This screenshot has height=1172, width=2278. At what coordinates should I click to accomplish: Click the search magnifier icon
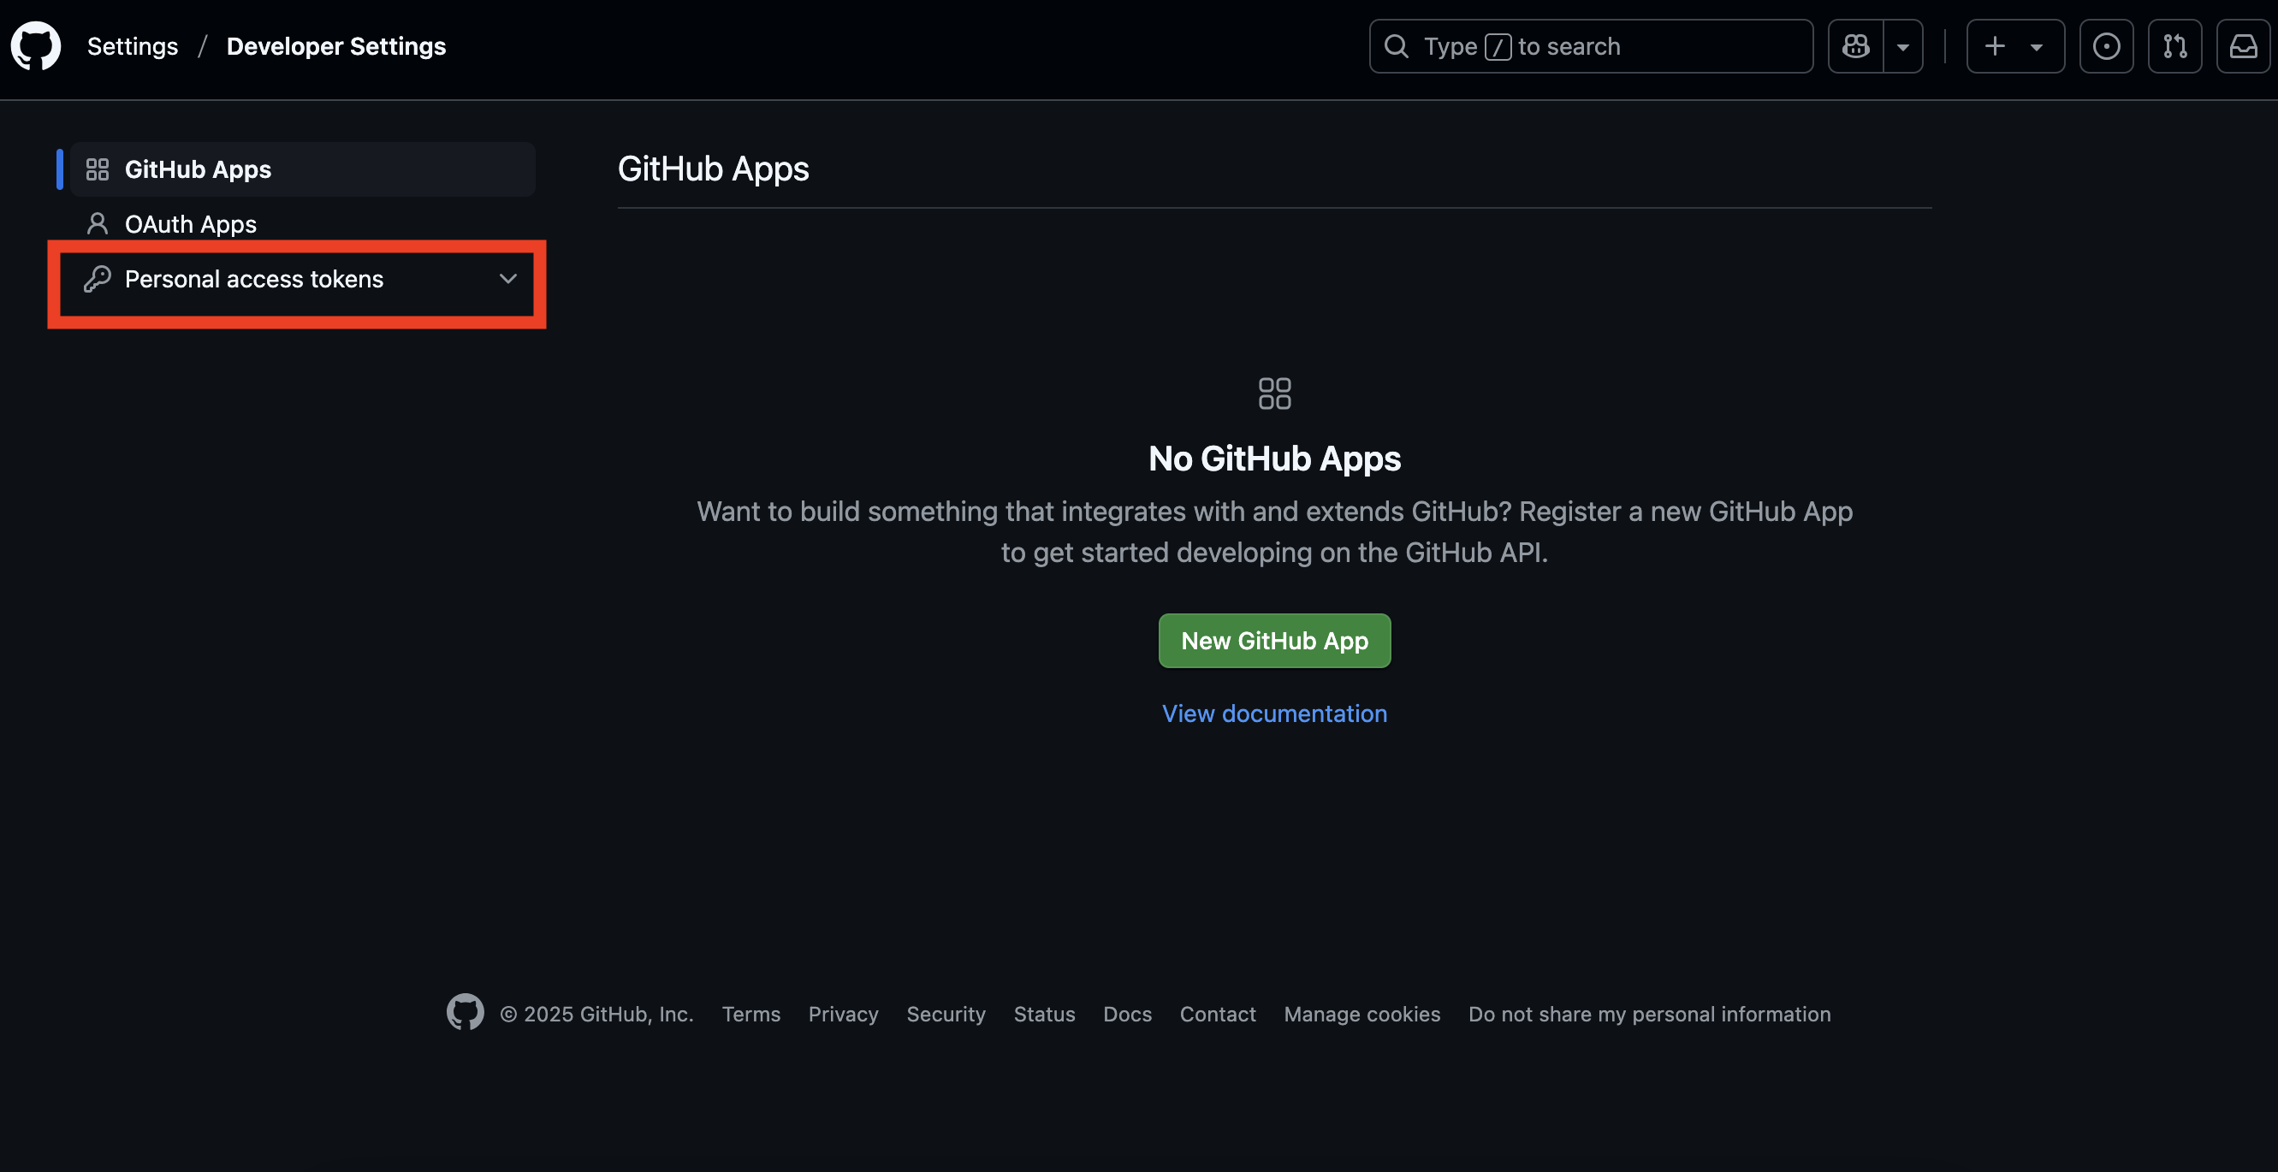[x=1397, y=46]
